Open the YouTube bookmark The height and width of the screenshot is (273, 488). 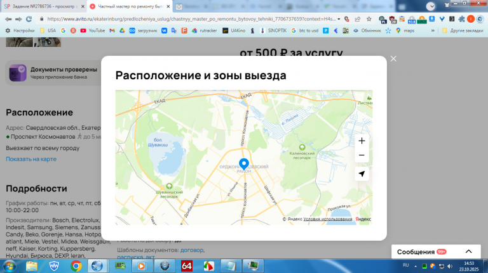tap(92, 30)
